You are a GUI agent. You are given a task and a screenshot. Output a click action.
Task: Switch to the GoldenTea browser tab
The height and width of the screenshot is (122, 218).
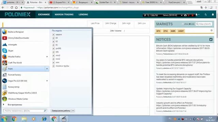pos(106,2)
